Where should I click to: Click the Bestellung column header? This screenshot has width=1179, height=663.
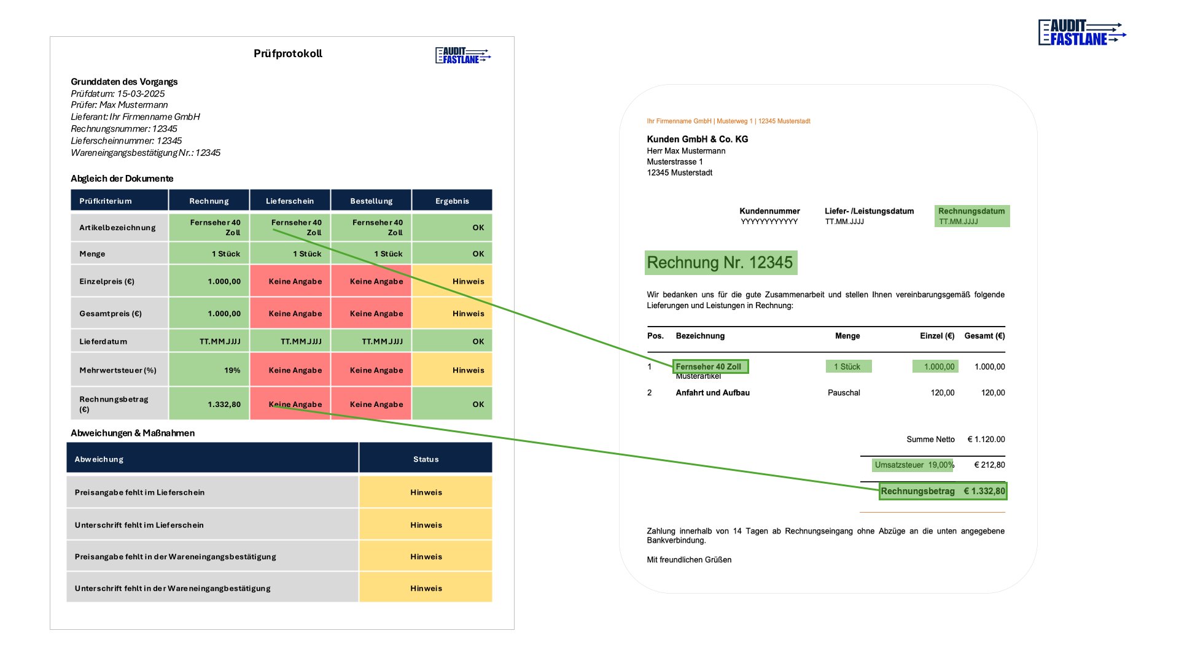[x=371, y=201]
